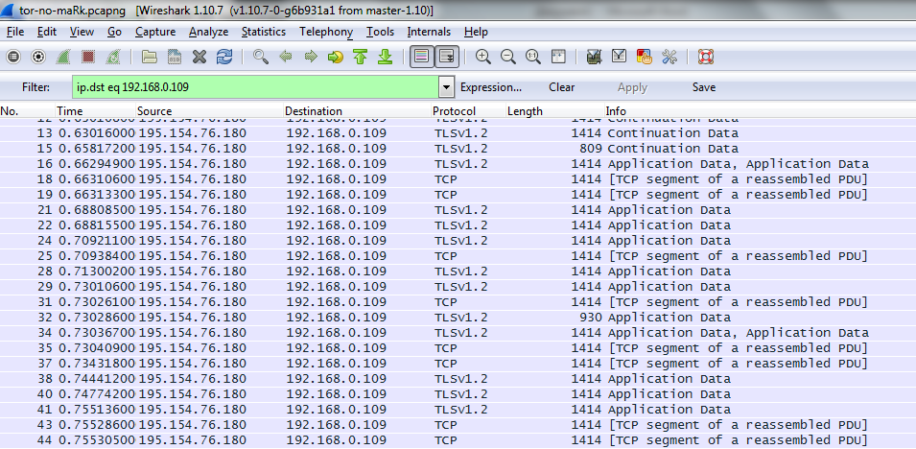
Task: Open coloring rules icon
Action: [x=644, y=57]
